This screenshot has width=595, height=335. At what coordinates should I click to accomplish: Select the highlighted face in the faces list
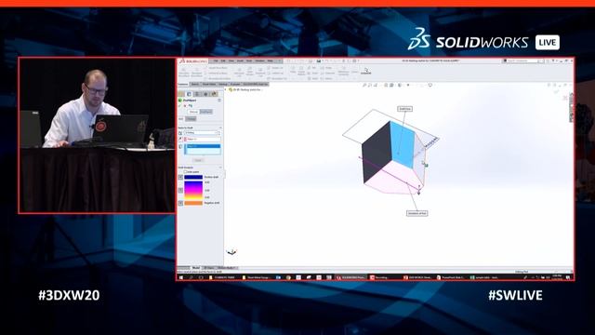[203, 146]
